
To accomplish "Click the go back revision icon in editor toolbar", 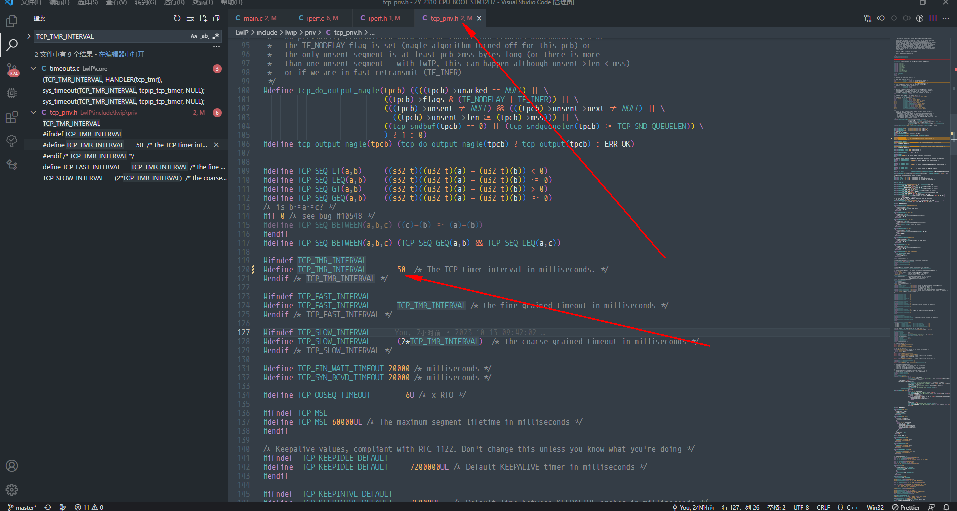I will pyautogui.click(x=881, y=18).
